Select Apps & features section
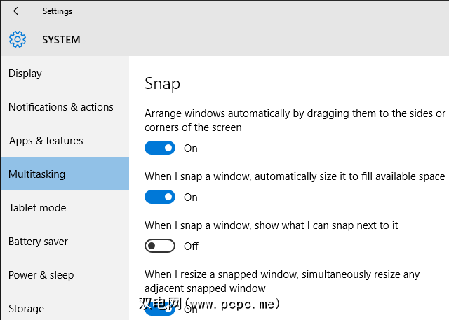The image size is (449, 320). [x=46, y=141]
